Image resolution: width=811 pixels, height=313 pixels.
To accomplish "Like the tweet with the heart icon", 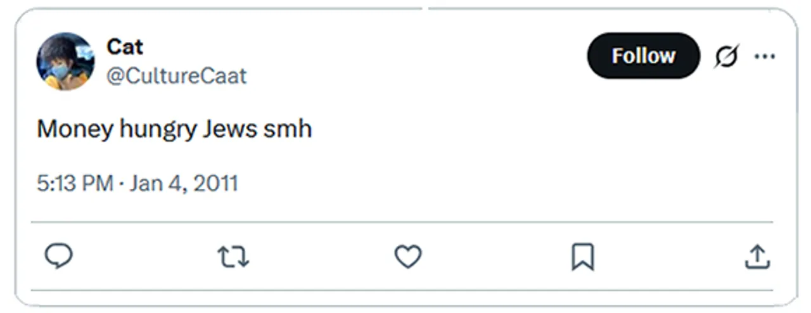I will [x=408, y=257].
